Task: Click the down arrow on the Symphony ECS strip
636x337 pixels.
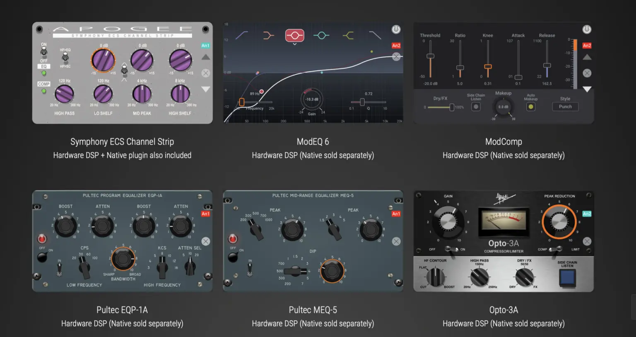Action: tap(205, 89)
